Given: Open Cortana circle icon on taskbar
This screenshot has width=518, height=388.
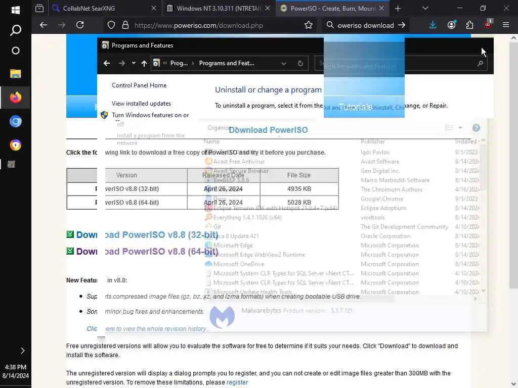Looking at the screenshot, I should (x=15, y=51).
